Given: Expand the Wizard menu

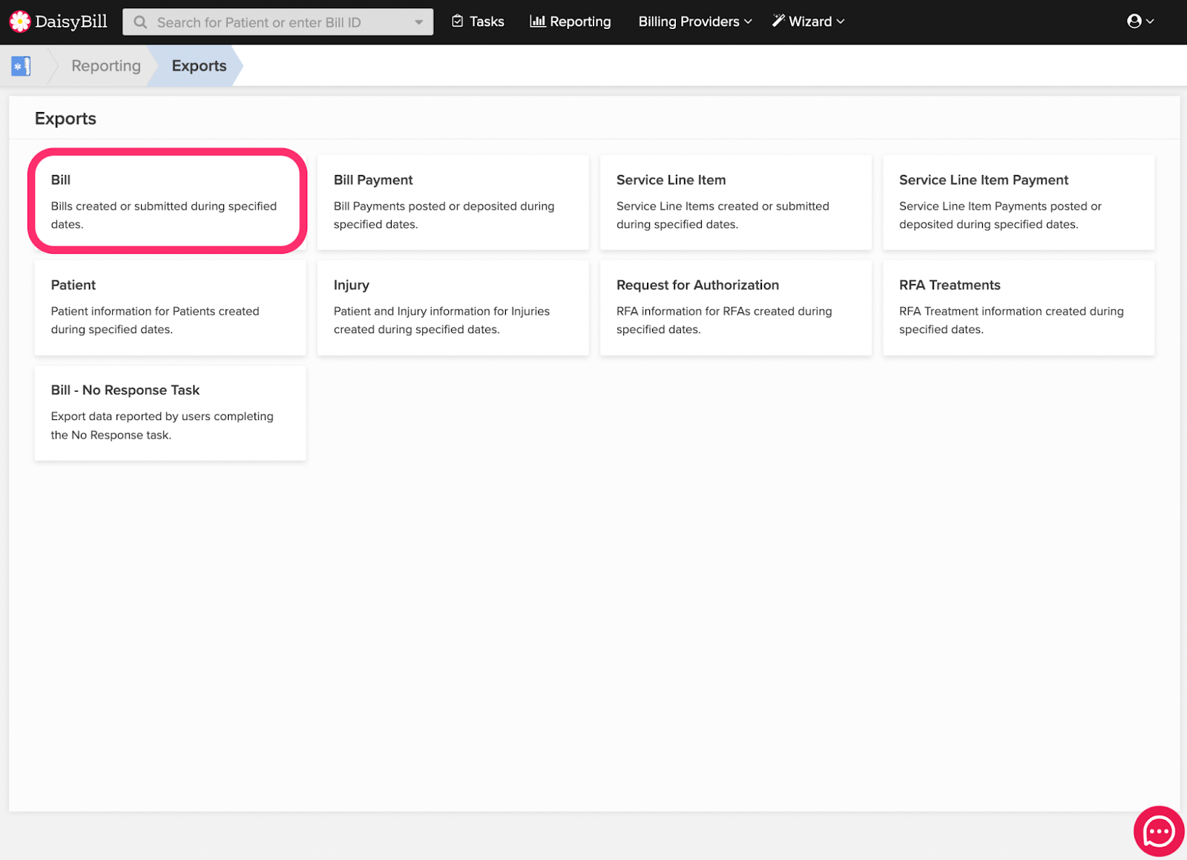Looking at the screenshot, I should [809, 22].
